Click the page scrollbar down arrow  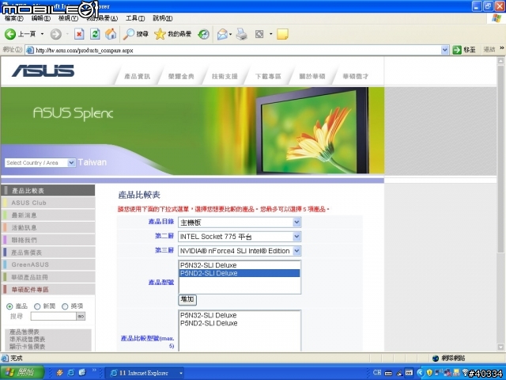500,348
